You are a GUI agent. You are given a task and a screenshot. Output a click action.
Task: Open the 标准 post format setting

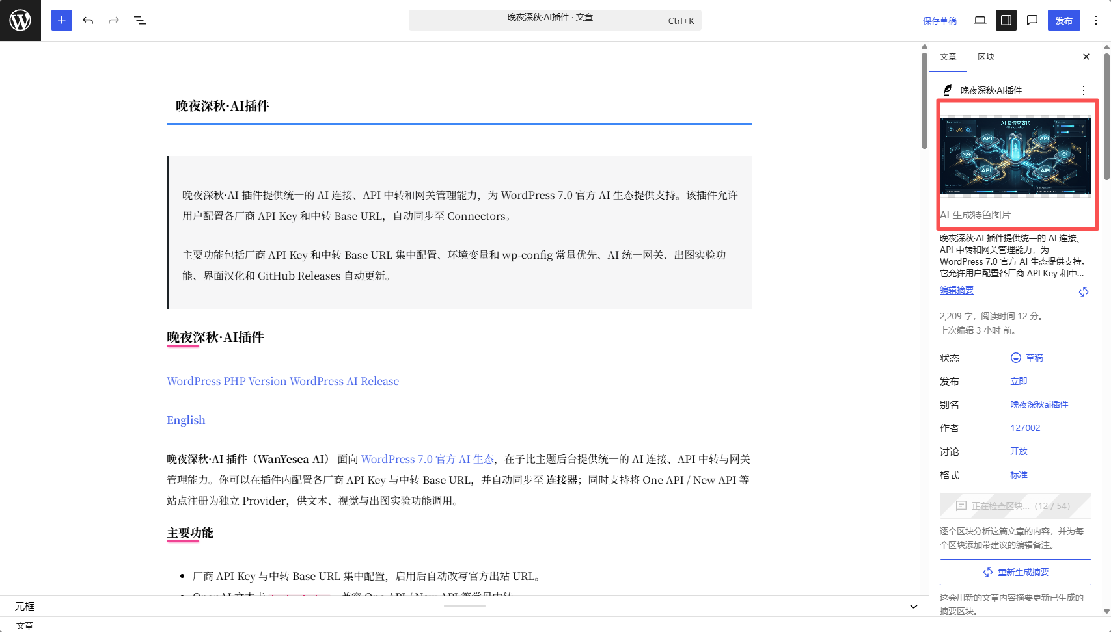(1019, 475)
